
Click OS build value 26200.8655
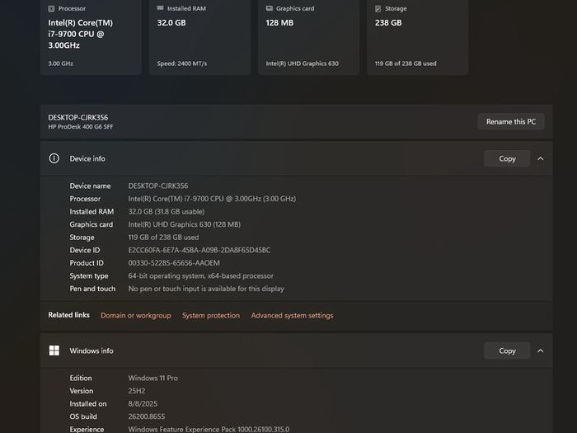(147, 417)
